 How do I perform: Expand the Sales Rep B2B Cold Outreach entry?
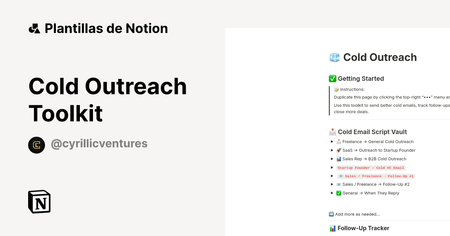point(332,158)
